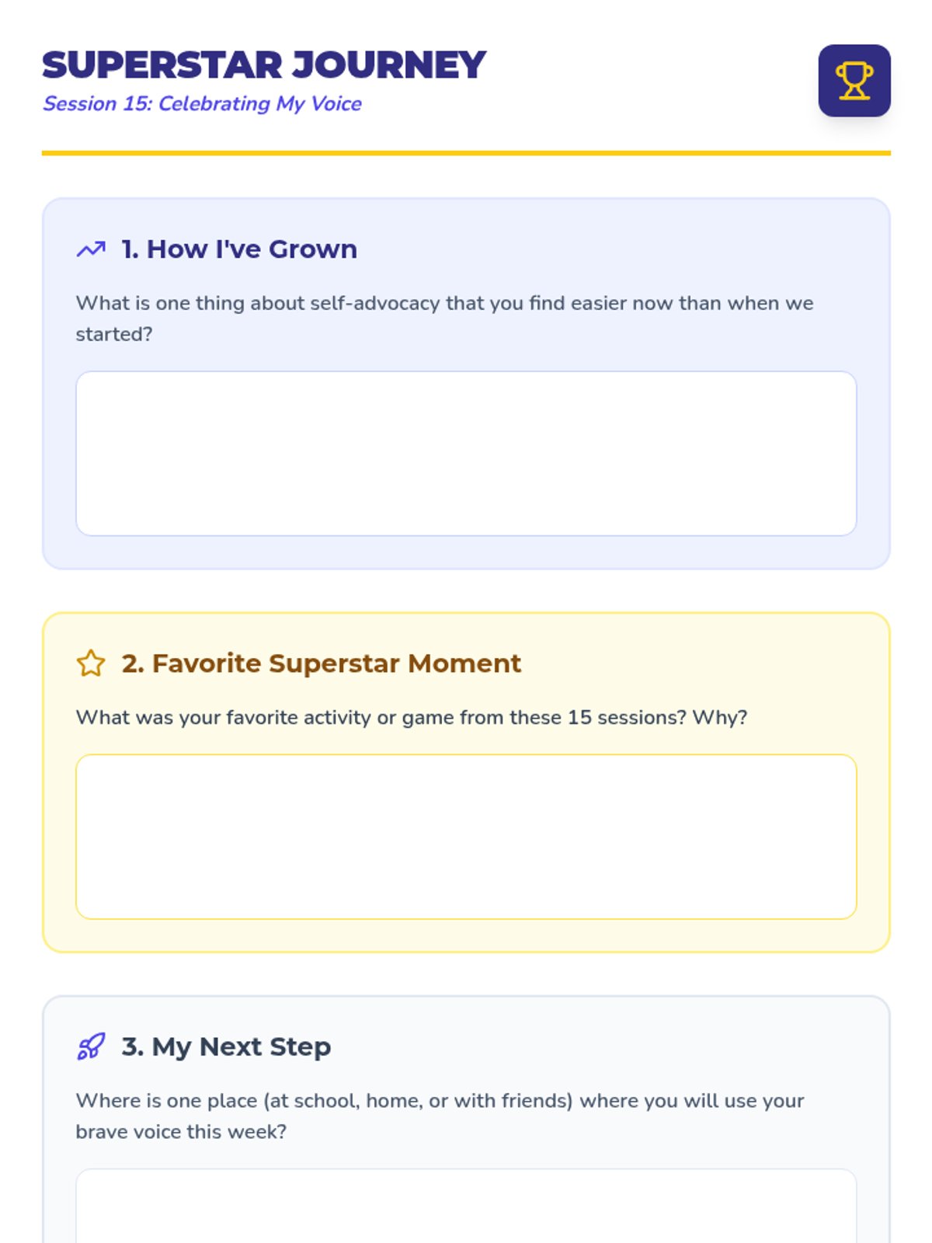Select the Session 15: Celebrating My Voice subtitle

point(202,103)
